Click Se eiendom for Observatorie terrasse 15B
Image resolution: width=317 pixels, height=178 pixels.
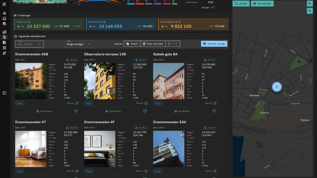tap(113, 111)
